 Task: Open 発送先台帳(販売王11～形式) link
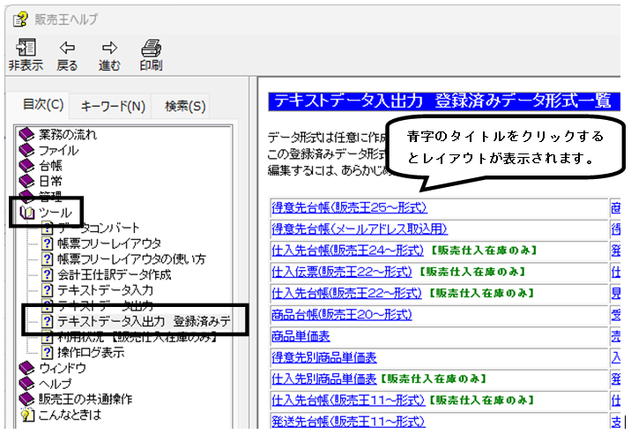(x=348, y=421)
